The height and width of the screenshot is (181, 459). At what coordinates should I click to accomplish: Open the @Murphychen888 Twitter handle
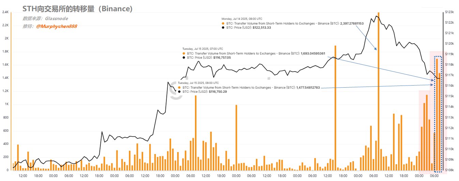pyautogui.click(x=57, y=26)
